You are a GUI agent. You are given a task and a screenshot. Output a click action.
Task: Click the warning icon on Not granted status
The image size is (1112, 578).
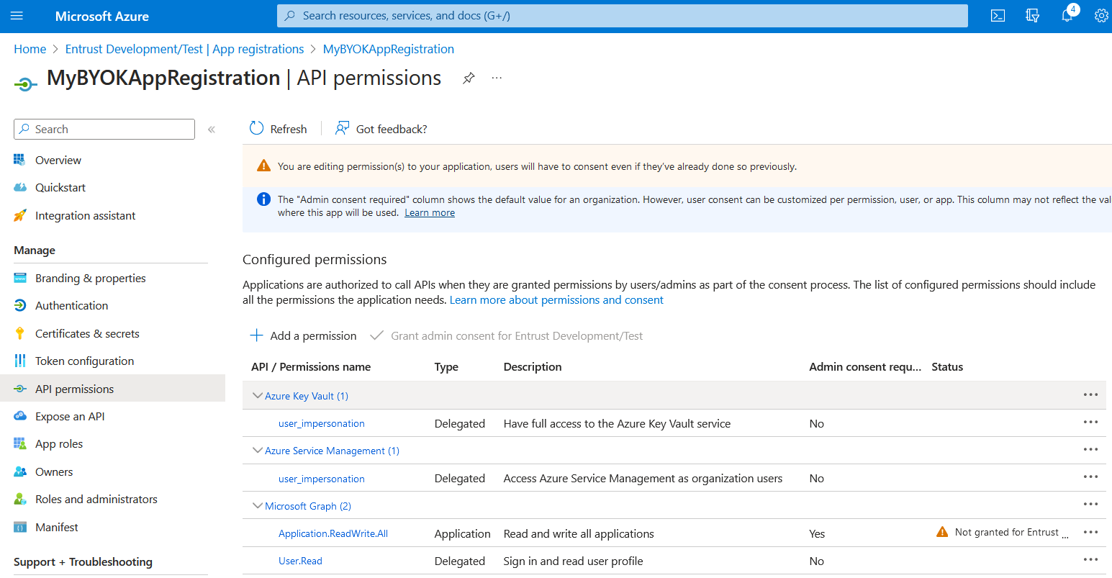(x=942, y=532)
